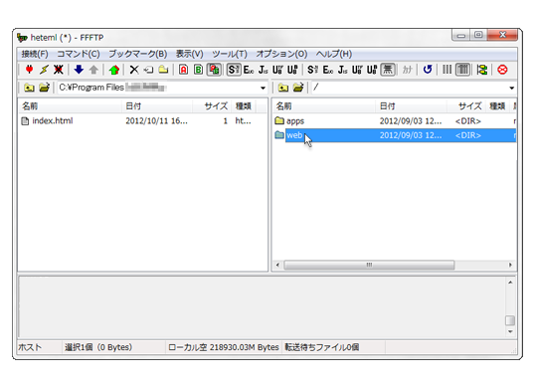
Task: Select local Shift_JIS kanji code button
Action: tap(234, 70)
